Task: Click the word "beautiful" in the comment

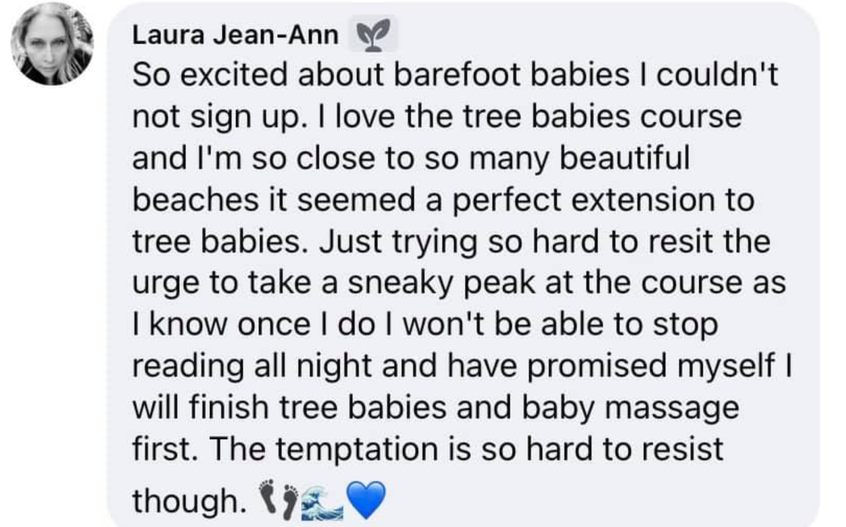Action: click(624, 158)
